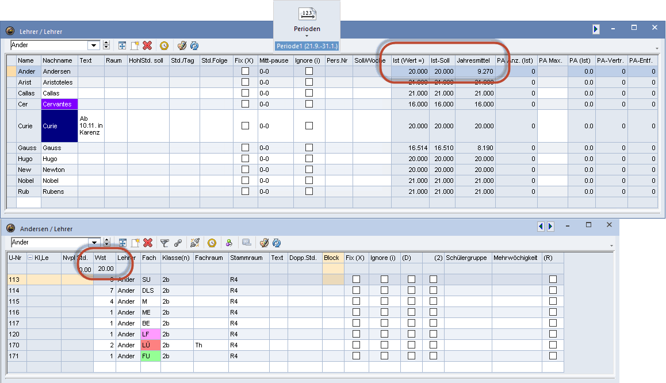This screenshot has width=666, height=383.
Task: Click the green FU subject cell
Action: 150,356
